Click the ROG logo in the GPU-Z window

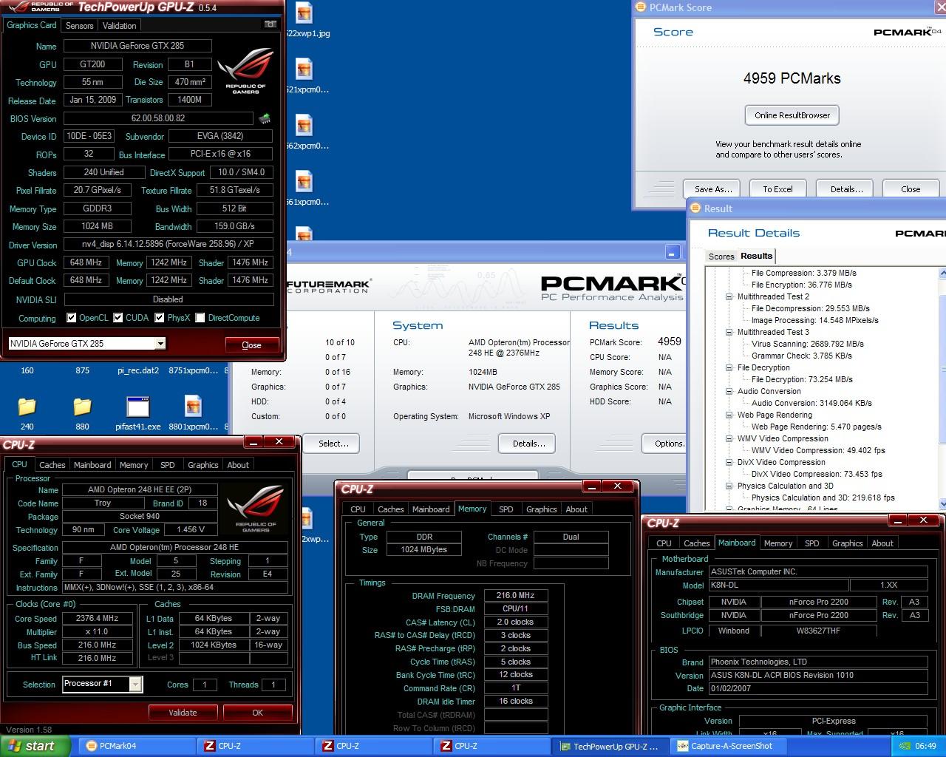tap(246, 72)
